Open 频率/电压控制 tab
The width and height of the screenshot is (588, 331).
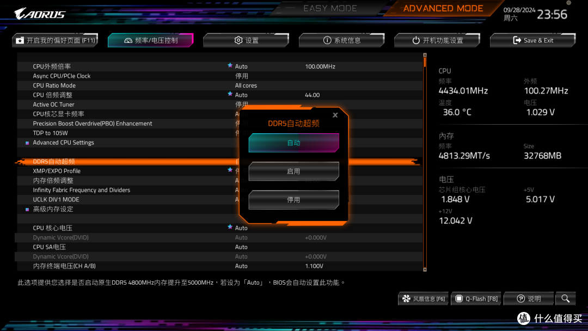click(x=151, y=40)
